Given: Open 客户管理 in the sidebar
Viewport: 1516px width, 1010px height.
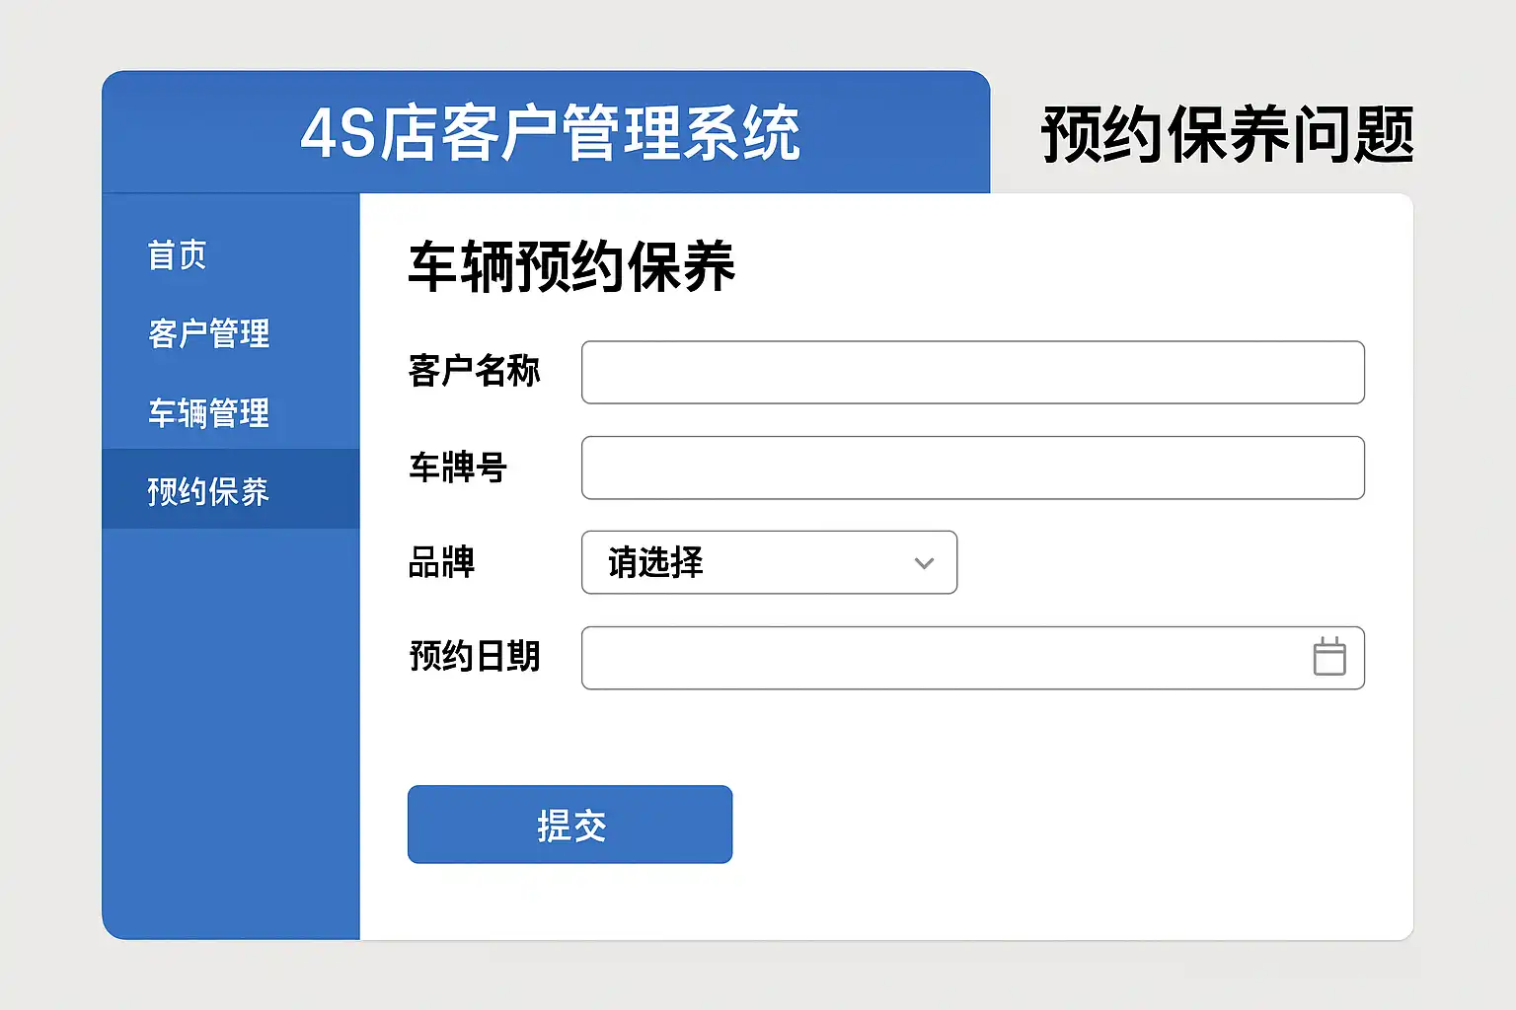Looking at the screenshot, I should pos(209,333).
